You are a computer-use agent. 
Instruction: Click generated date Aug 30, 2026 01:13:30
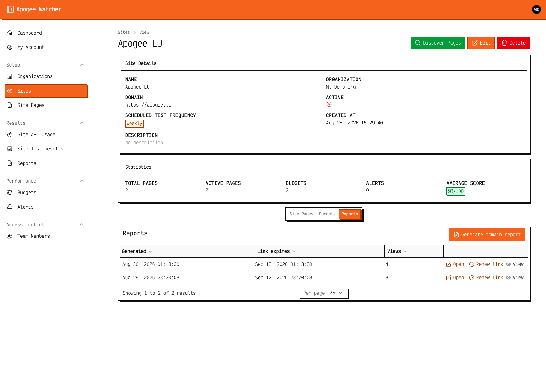pyautogui.click(x=151, y=264)
